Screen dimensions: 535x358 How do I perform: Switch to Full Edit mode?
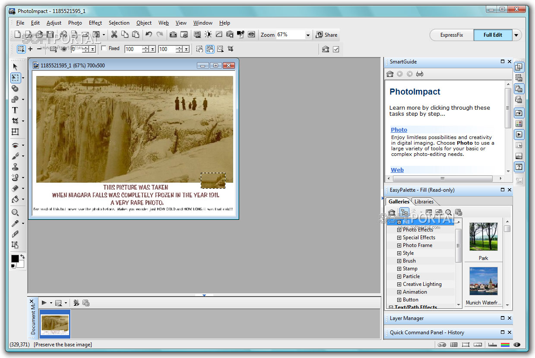493,35
